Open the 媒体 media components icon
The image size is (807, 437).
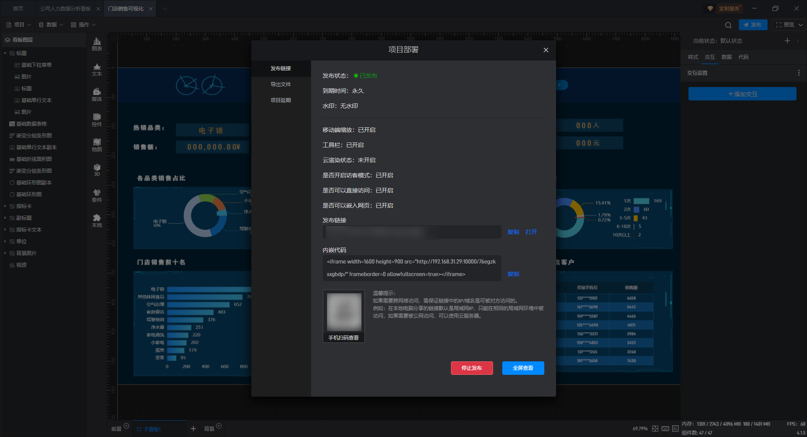pos(97,95)
